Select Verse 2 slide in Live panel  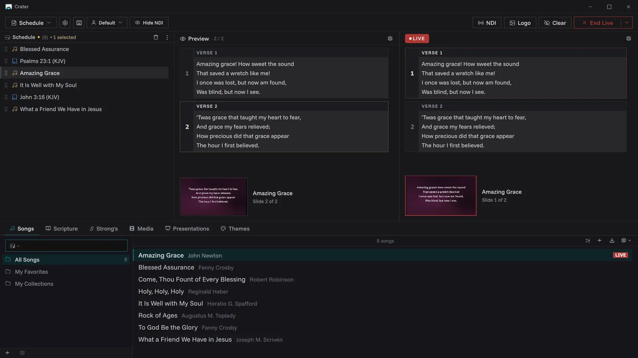point(516,127)
